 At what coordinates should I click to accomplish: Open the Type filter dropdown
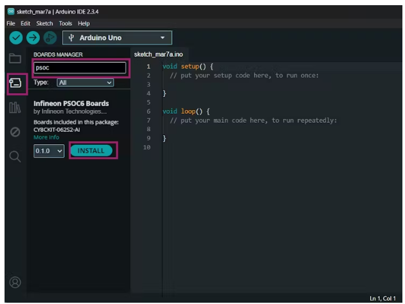85,83
